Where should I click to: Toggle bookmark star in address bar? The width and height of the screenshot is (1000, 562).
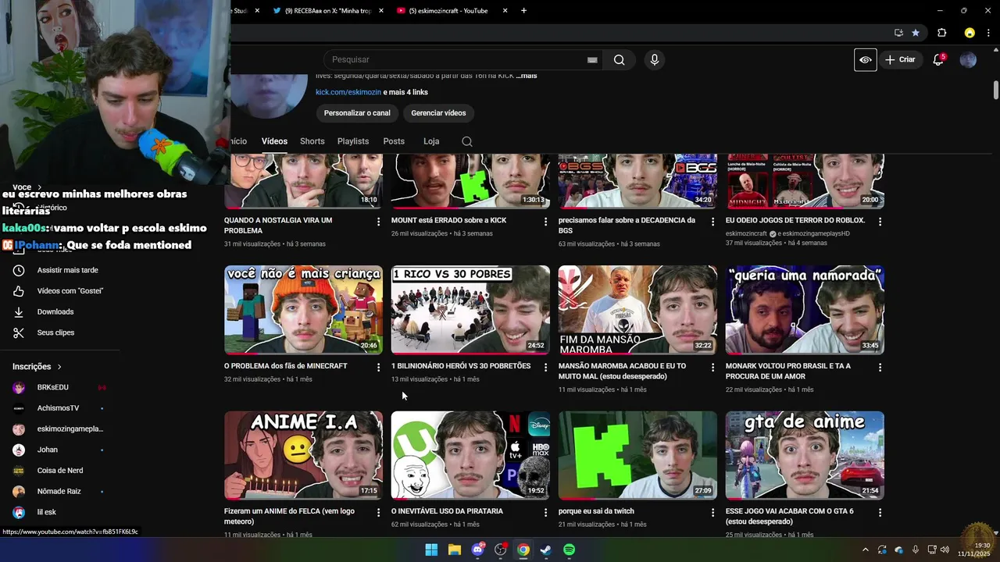916,33
